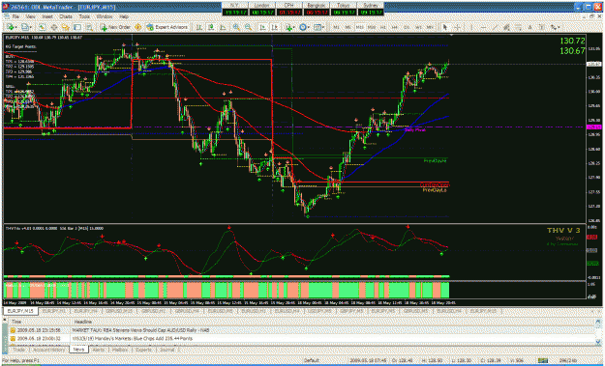The height and width of the screenshot is (366, 605).
Task: Open the Insert menu
Action: point(47,17)
